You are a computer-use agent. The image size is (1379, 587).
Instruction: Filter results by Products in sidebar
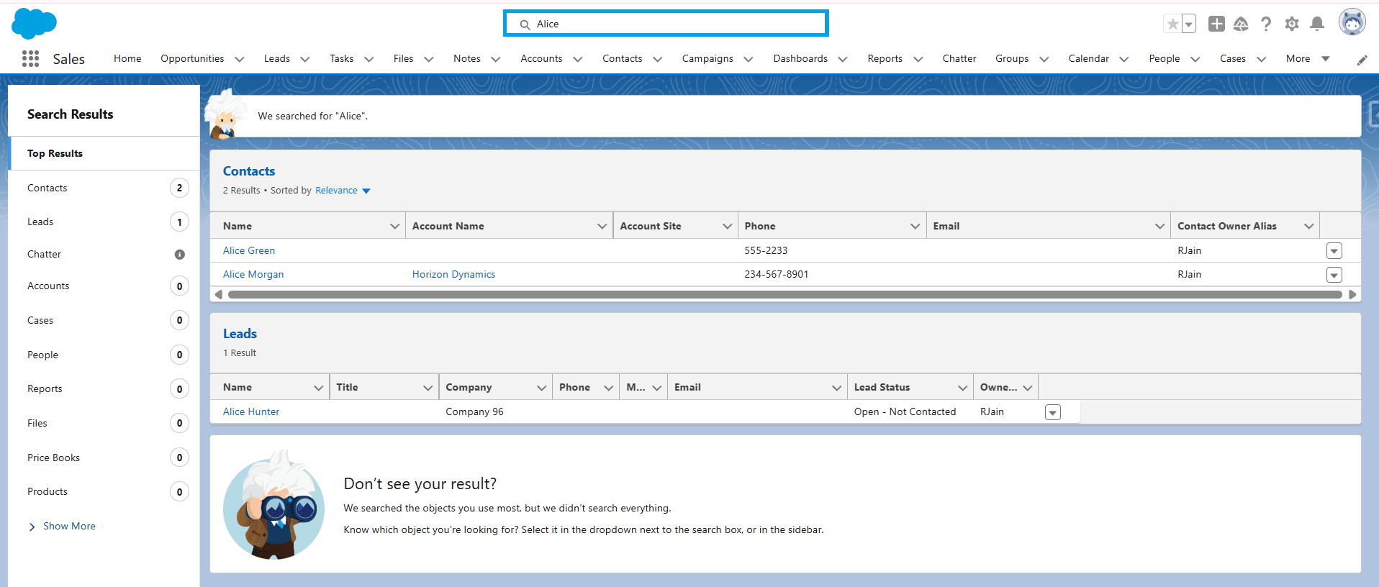click(104, 491)
